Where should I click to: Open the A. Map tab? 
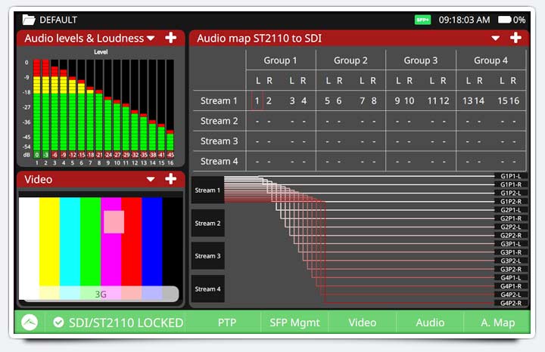tap(498, 323)
